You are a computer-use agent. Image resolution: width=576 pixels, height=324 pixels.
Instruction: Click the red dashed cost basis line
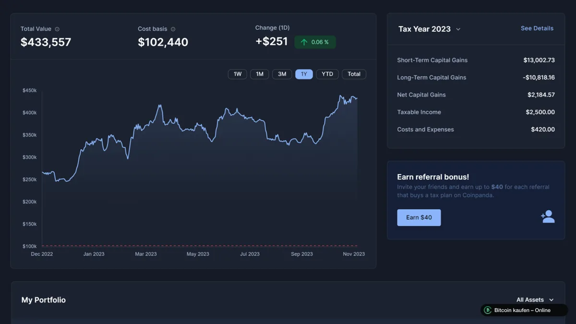tap(199, 246)
